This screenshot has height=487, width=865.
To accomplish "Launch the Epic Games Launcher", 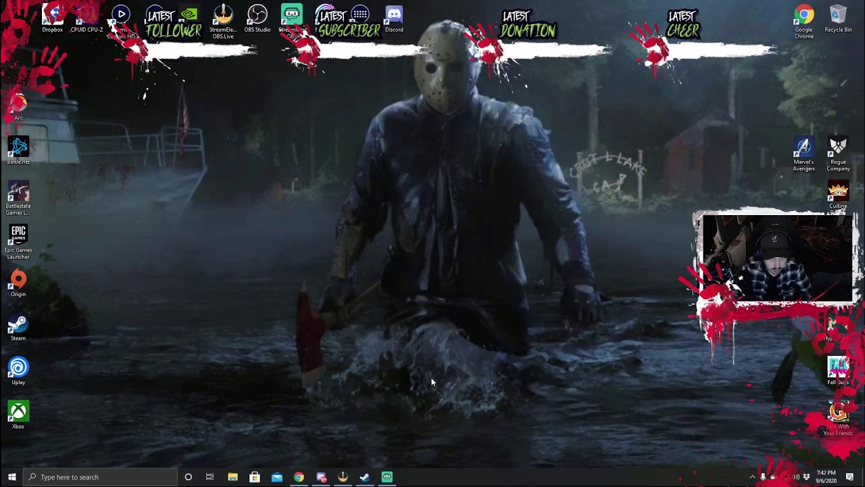I will tap(18, 241).
